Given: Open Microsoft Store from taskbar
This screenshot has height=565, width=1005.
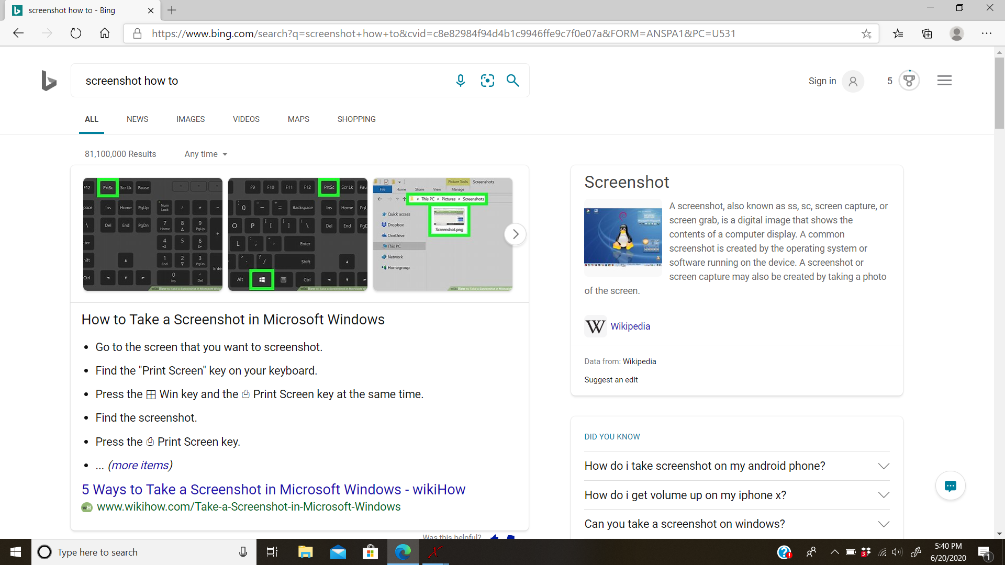Looking at the screenshot, I should (370, 552).
